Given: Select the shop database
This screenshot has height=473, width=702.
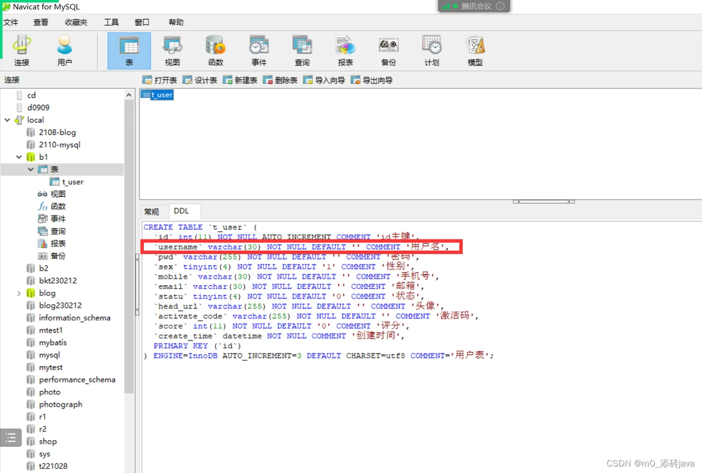Looking at the screenshot, I should [x=42, y=441].
